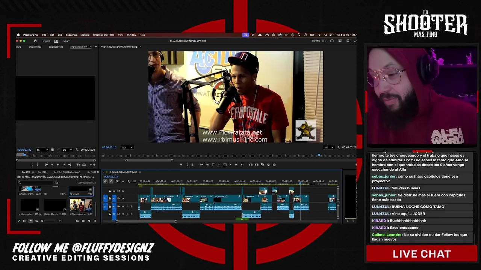Image resolution: width=481 pixels, height=270 pixels.
Task: Click the Program monitor blue playhead marker
Action: 319,155
